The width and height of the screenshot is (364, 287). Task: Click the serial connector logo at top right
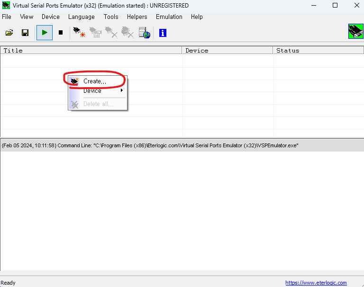coord(355,31)
